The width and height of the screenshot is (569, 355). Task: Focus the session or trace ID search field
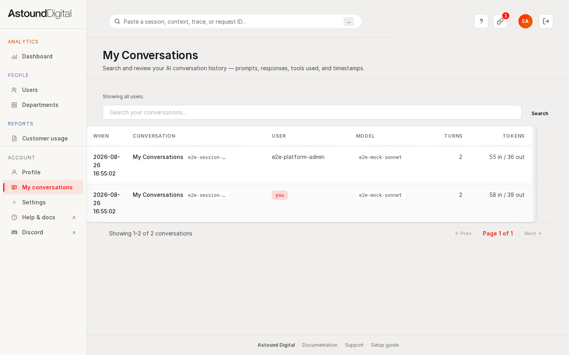point(236,21)
